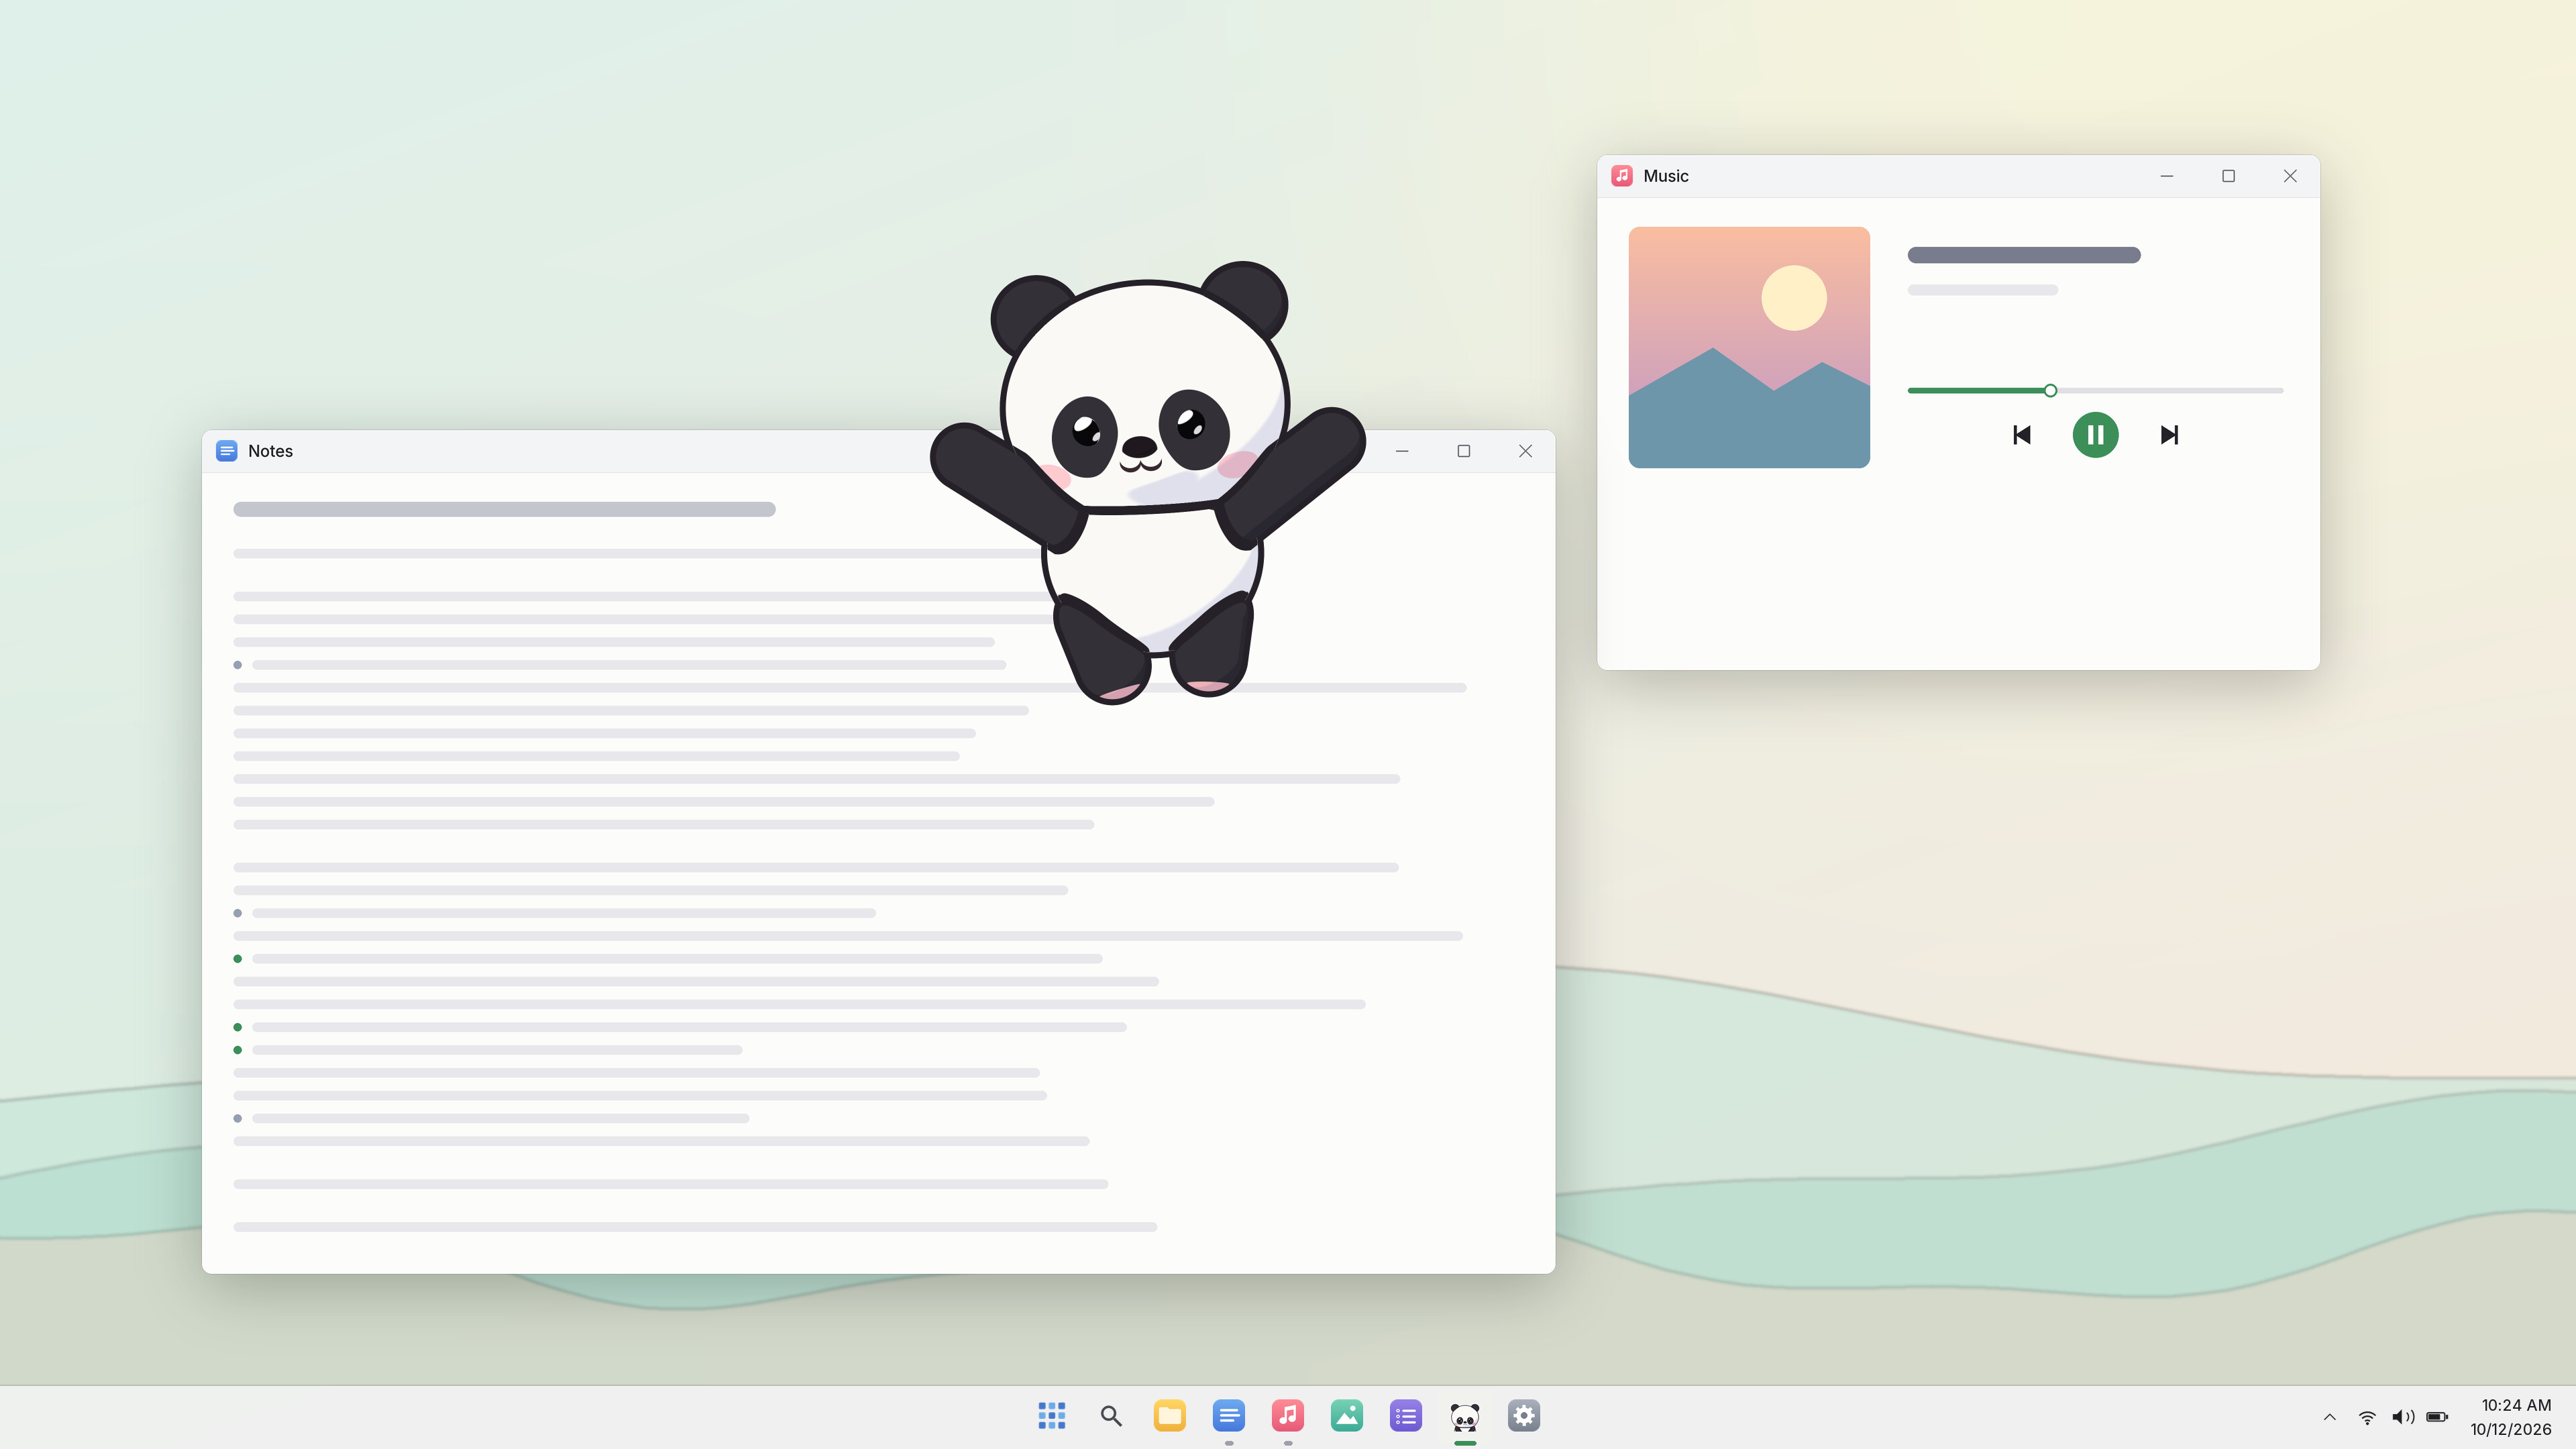Screen dimensions: 2576x1449
Task: Switch to Notes via taskbar icon
Action: tap(1228, 1416)
